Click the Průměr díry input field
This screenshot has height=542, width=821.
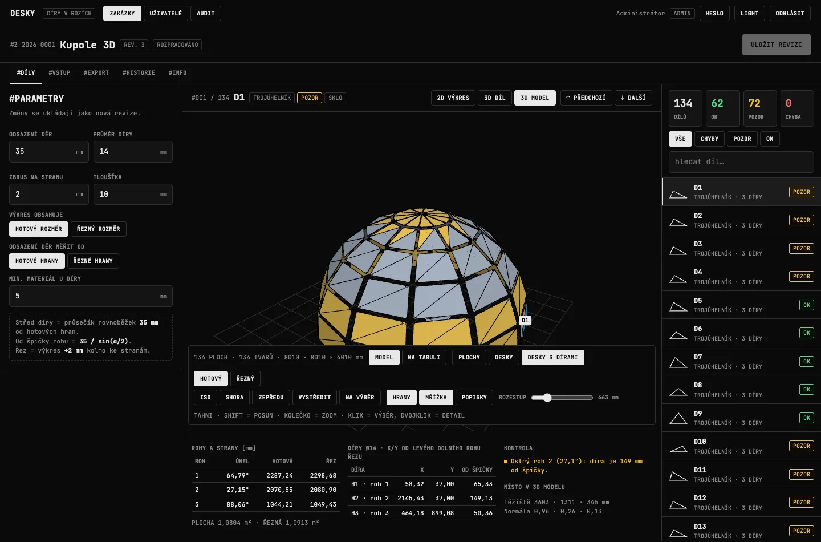133,152
